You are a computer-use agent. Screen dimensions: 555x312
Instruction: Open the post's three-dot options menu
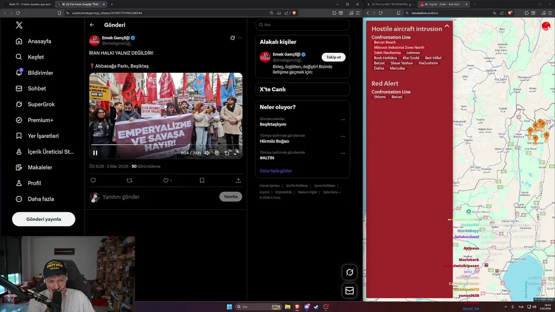click(x=240, y=38)
